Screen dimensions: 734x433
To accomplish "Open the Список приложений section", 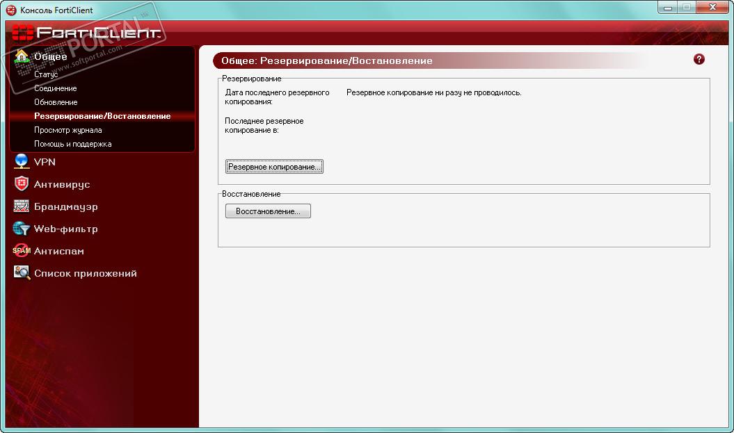I will (x=85, y=273).
